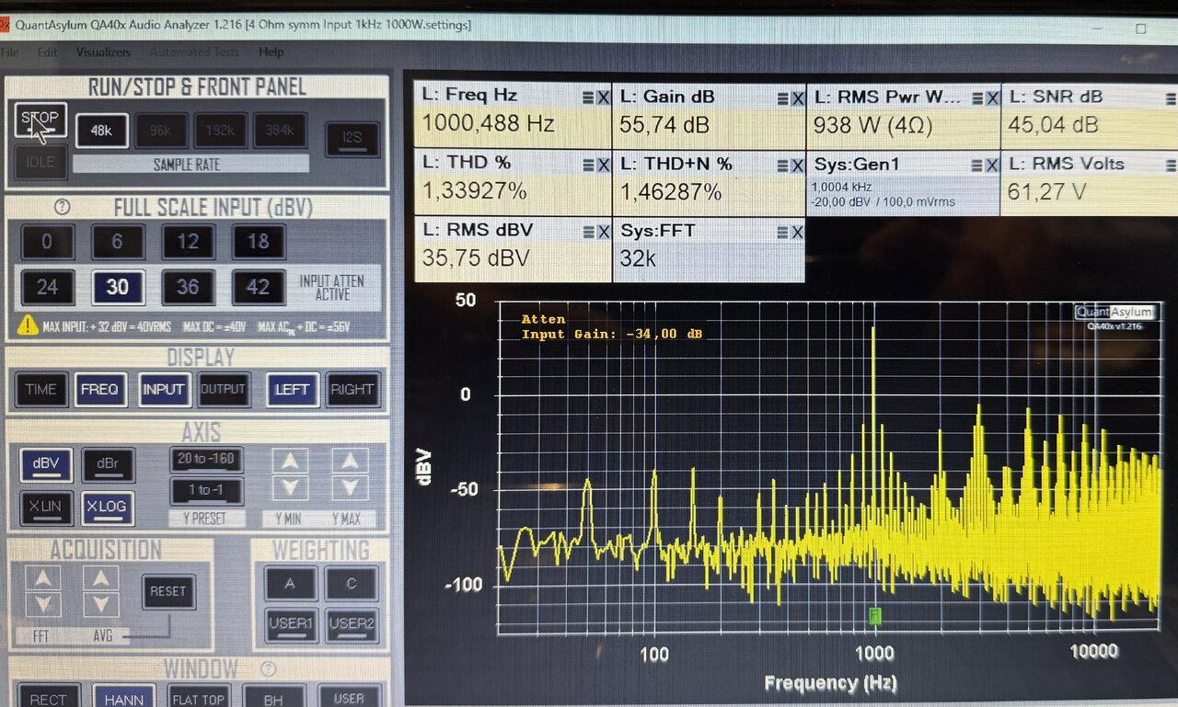Open the hamburger menu on L: Gain dB tile
1178x707 pixels.
point(782,98)
